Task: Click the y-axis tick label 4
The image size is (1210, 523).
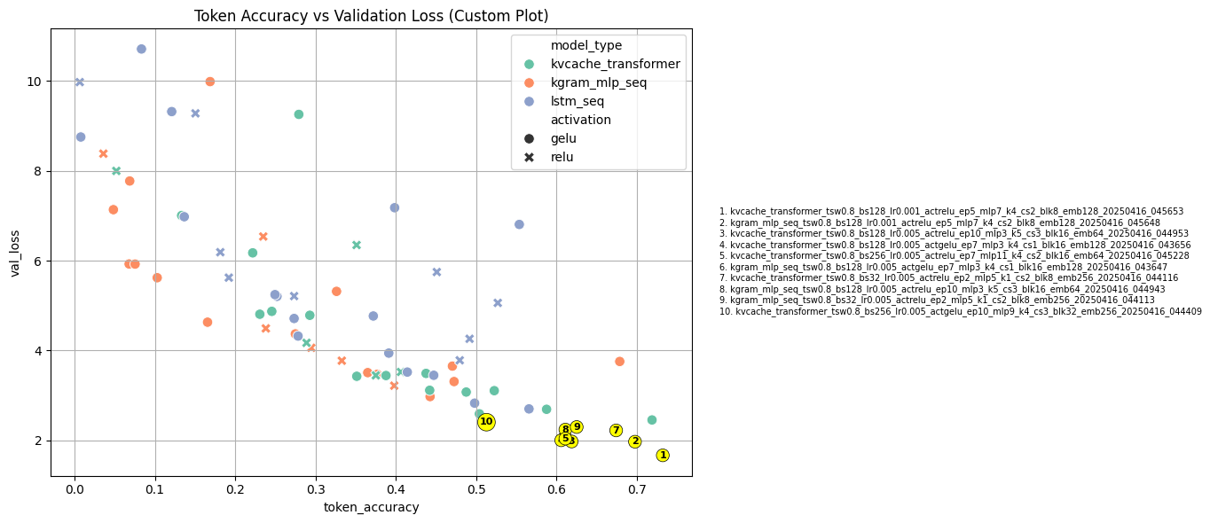Action: tap(40, 351)
